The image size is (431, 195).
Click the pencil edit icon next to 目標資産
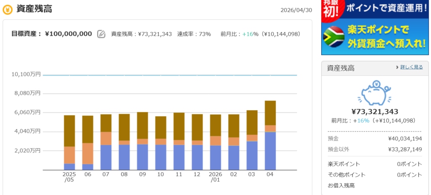click(x=101, y=34)
